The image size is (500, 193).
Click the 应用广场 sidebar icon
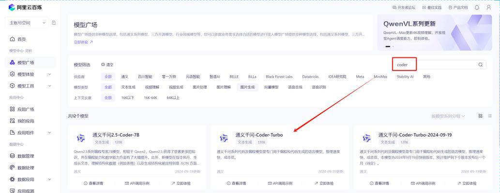pos(13,109)
